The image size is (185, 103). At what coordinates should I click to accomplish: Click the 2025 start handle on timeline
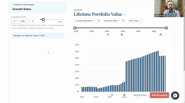[x=75, y=28]
